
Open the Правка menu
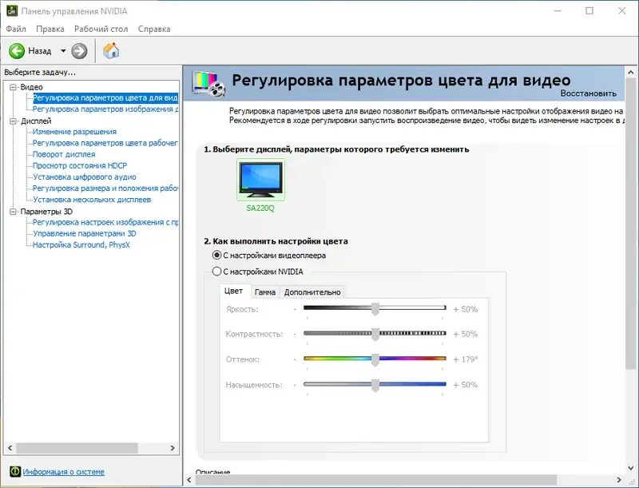pyautogui.click(x=50, y=29)
